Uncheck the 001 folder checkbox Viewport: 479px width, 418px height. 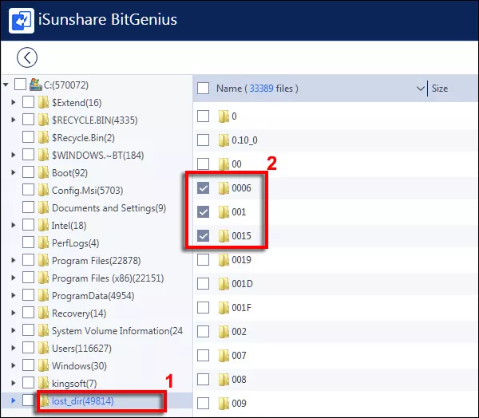[x=203, y=211]
